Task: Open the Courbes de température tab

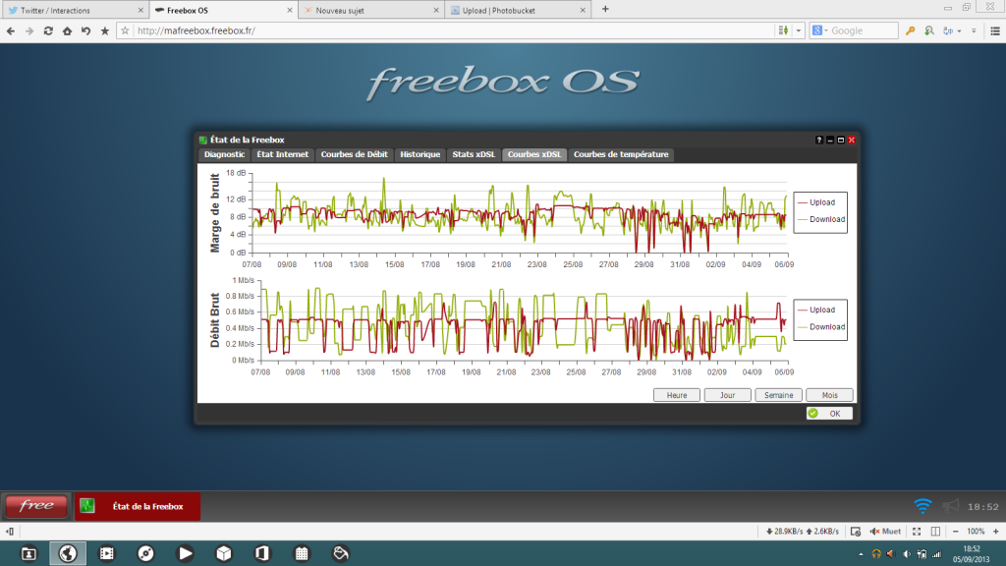Action: [621, 154]
